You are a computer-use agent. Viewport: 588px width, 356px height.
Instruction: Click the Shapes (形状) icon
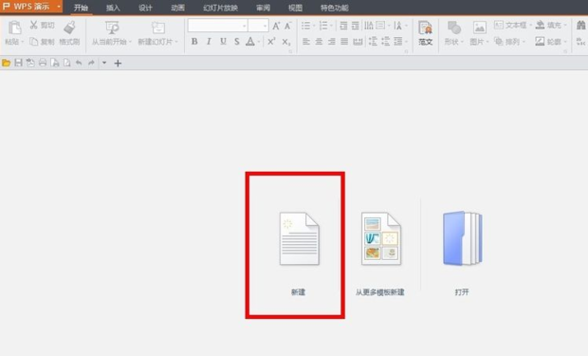(454, 28)
